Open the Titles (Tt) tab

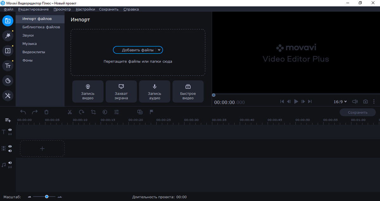[8, 66]
